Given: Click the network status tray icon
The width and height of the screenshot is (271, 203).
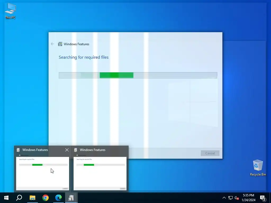Looking at the screenshot, I should click(231, 198).
